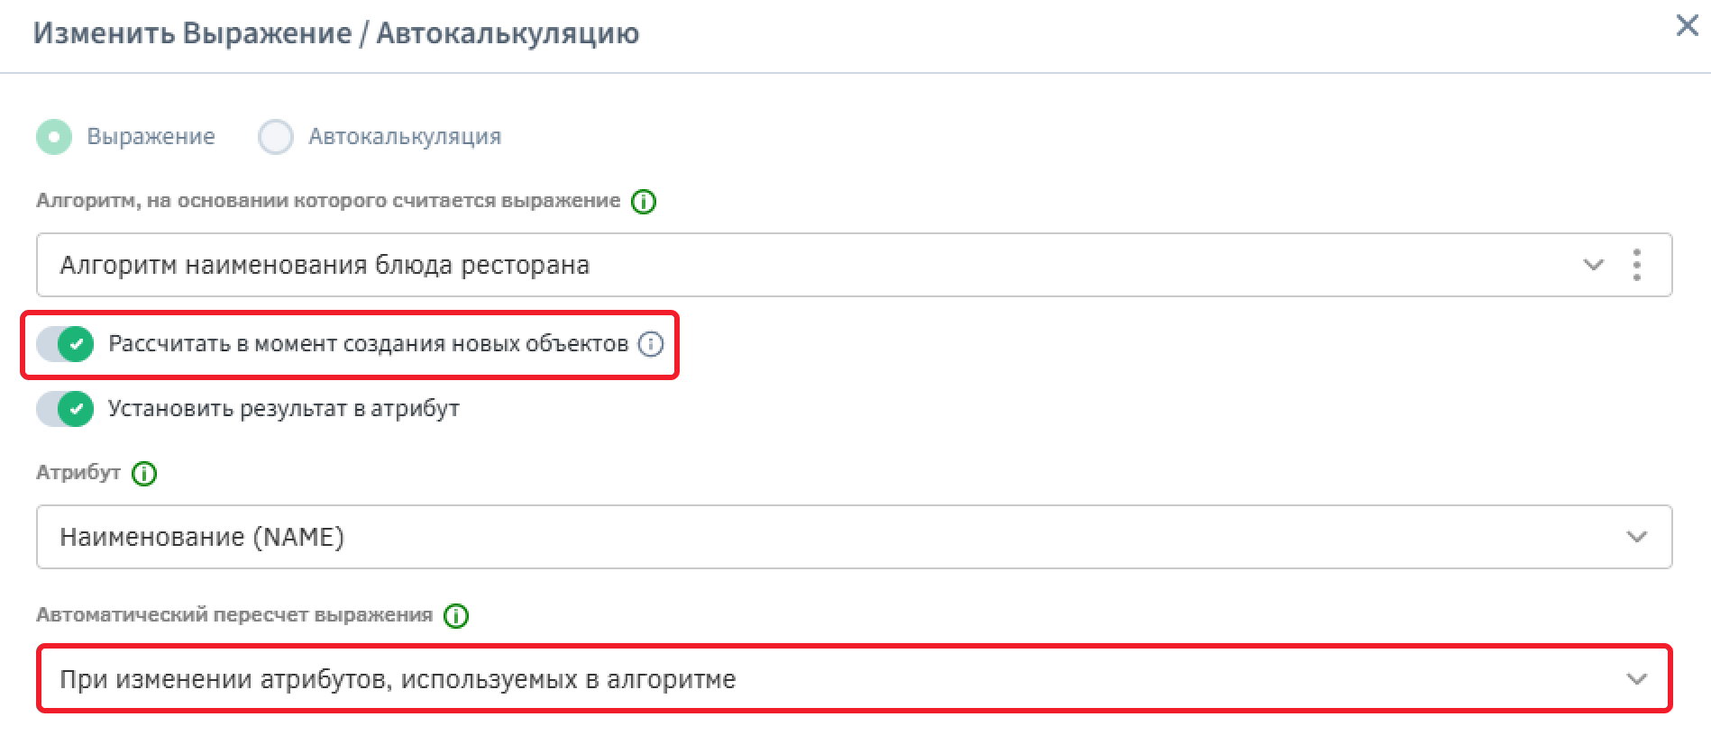Click the arrow in Наименование (NAME) dropdown
This screenshot has height=735, width=1711.
pos(1636,537)
